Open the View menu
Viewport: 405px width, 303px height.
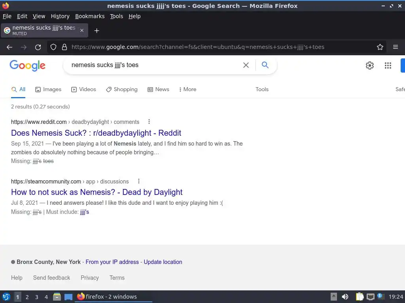39,16
